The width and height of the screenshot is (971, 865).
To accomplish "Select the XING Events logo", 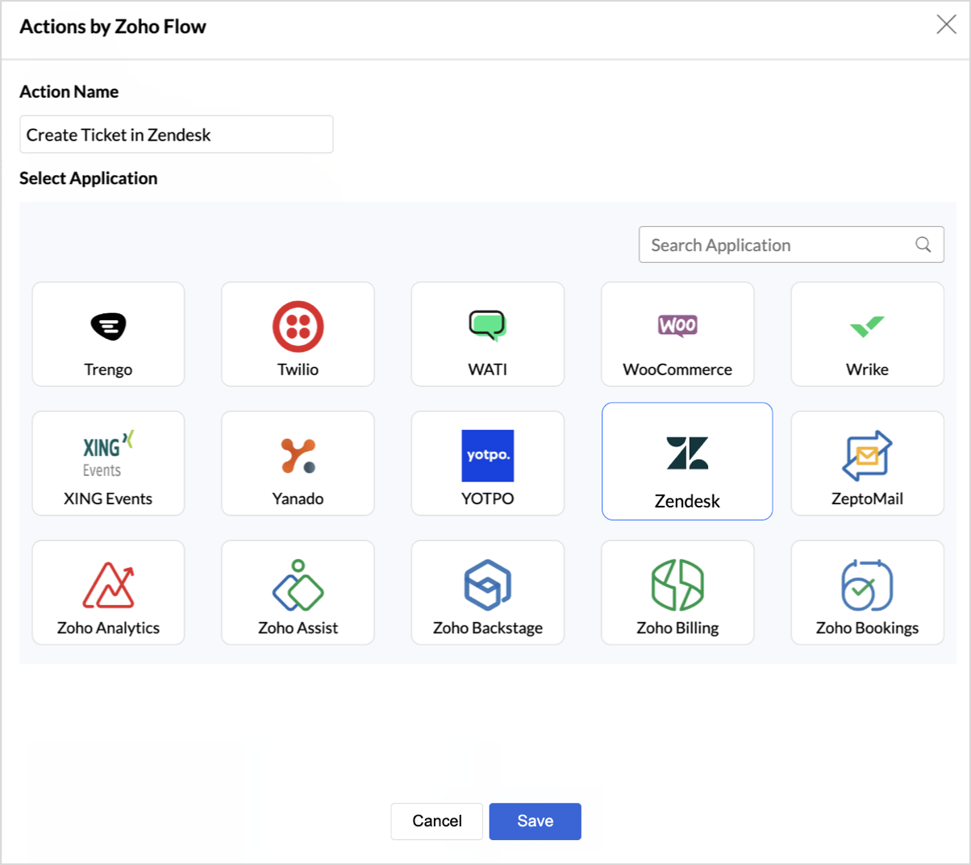I will point(108,454).
